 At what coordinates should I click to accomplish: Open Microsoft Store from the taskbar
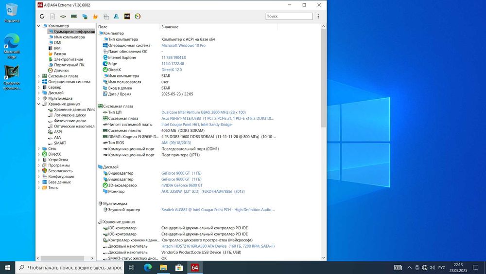point(178,267)
